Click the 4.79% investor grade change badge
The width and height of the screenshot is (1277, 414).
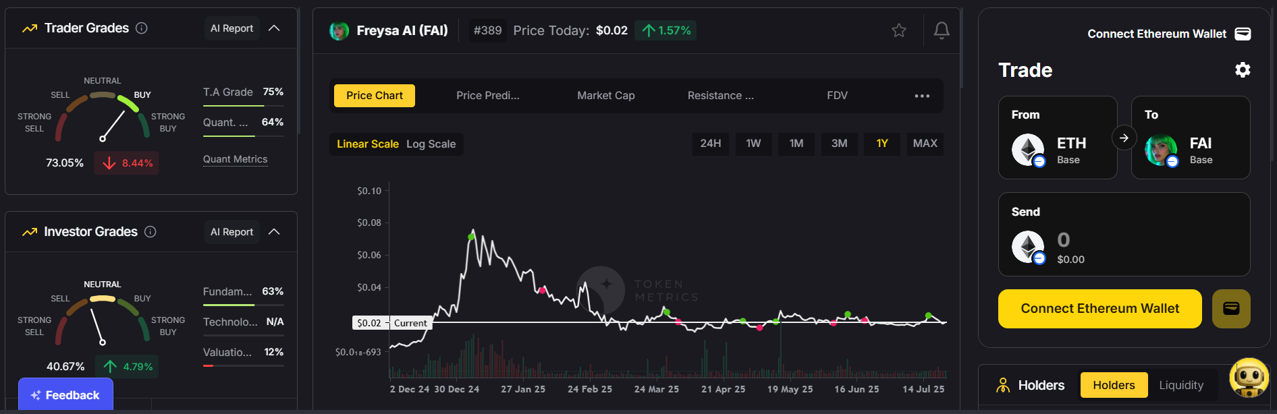[127, 367]
